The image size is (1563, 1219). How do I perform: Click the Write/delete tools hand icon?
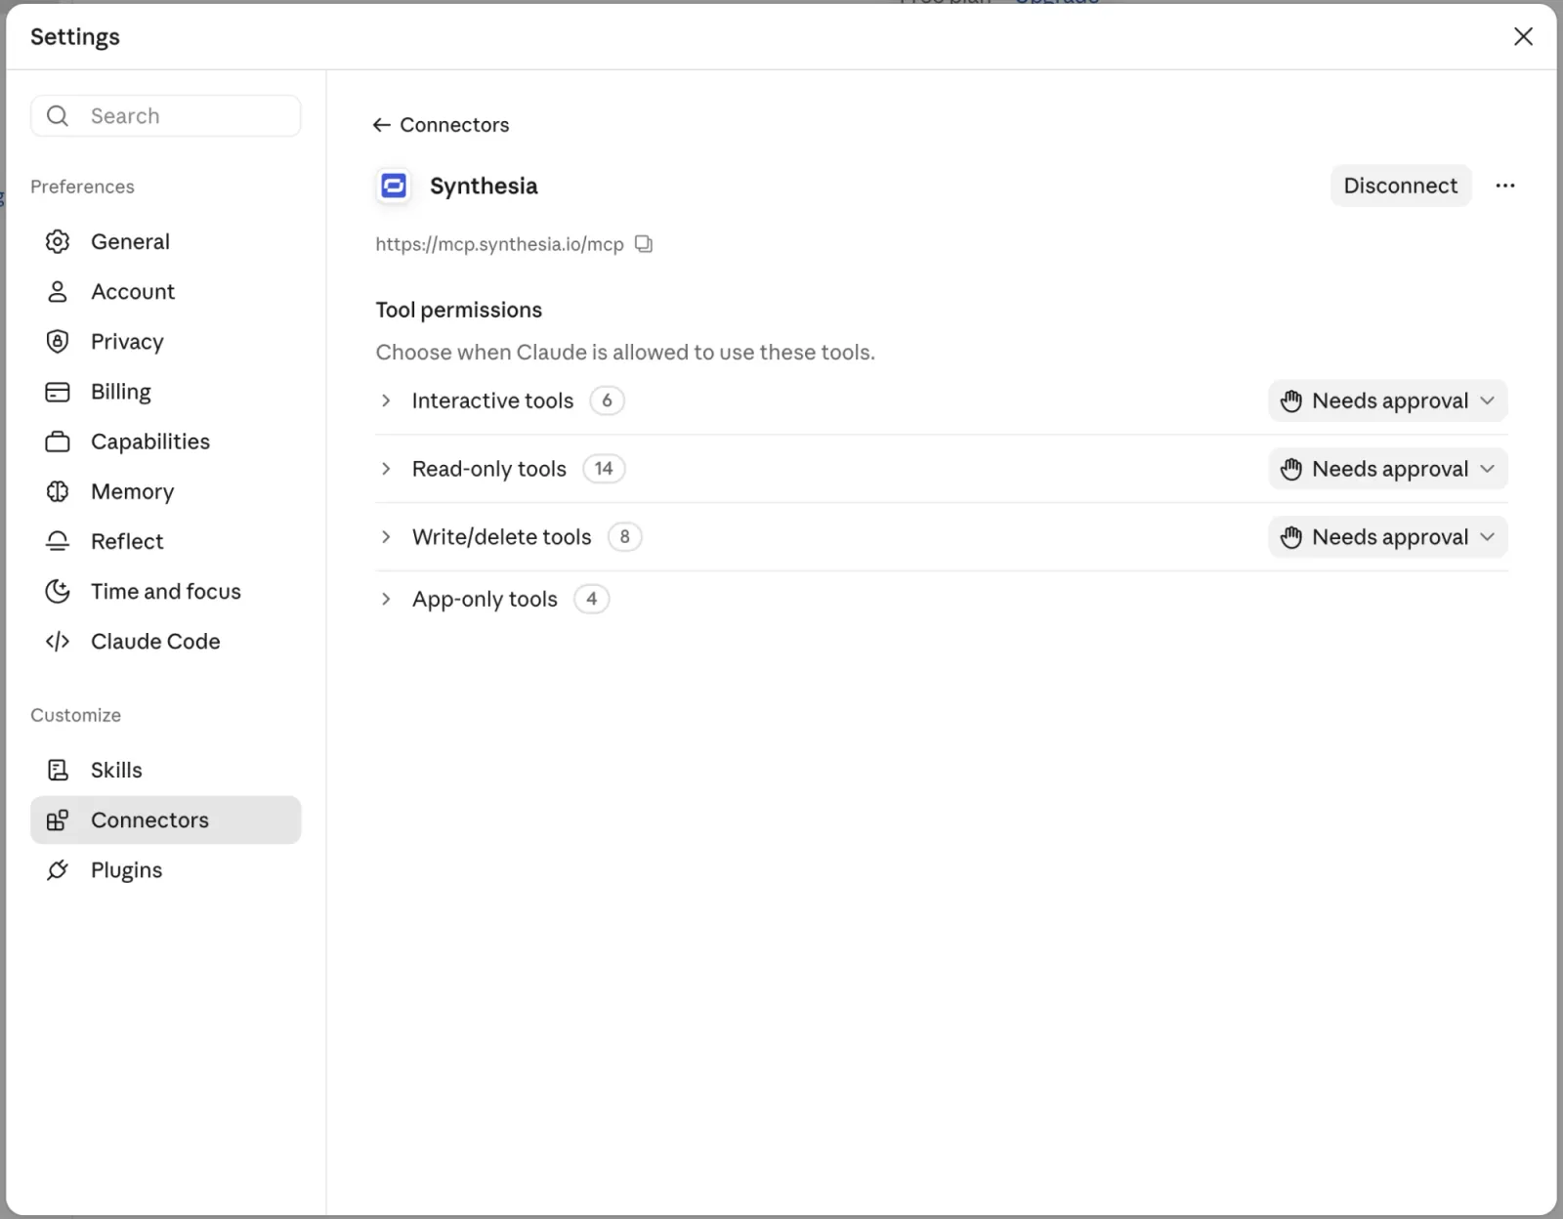pyautogui.click(x=1291, y=538)
